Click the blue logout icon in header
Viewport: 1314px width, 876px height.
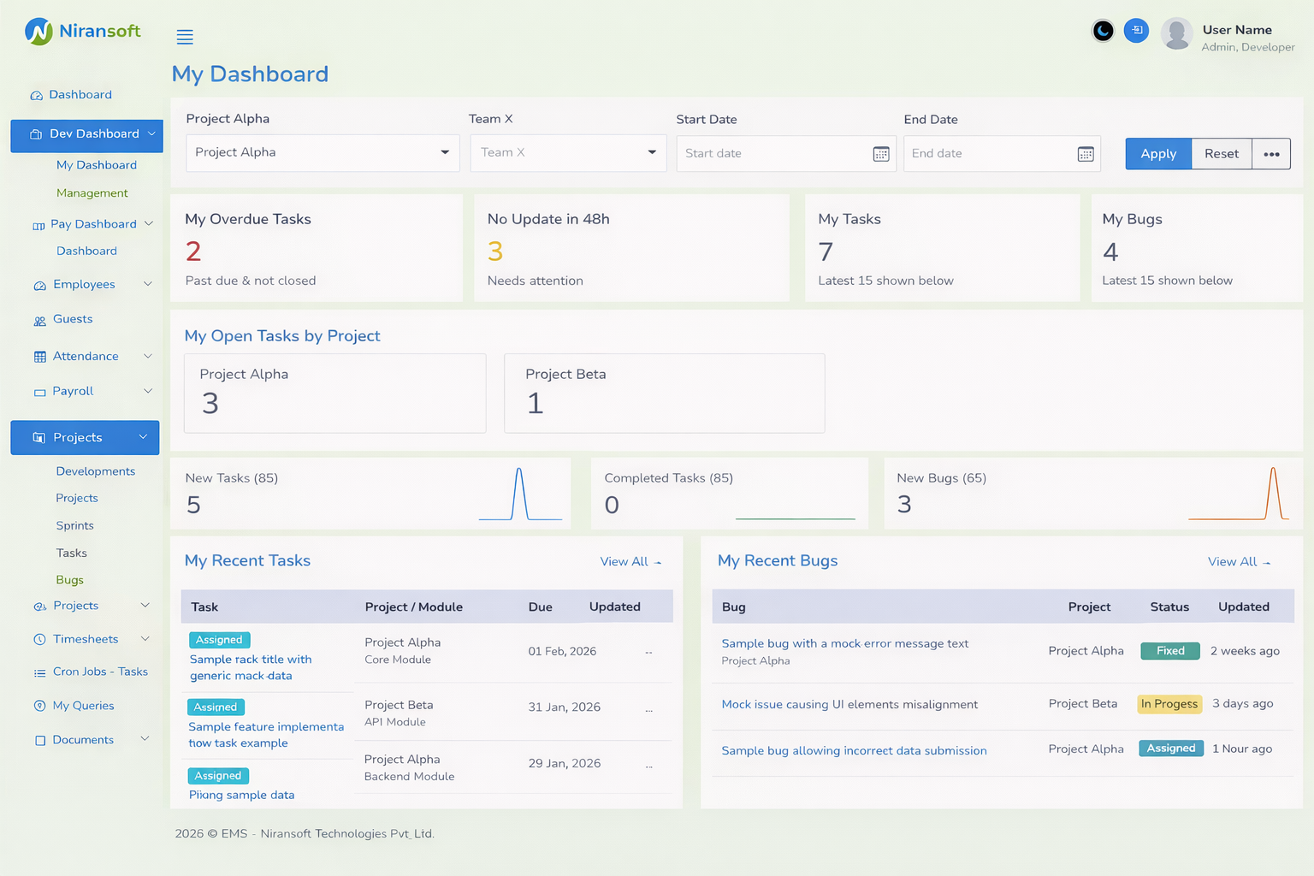pyautogui.click(x=1136, y=31)
